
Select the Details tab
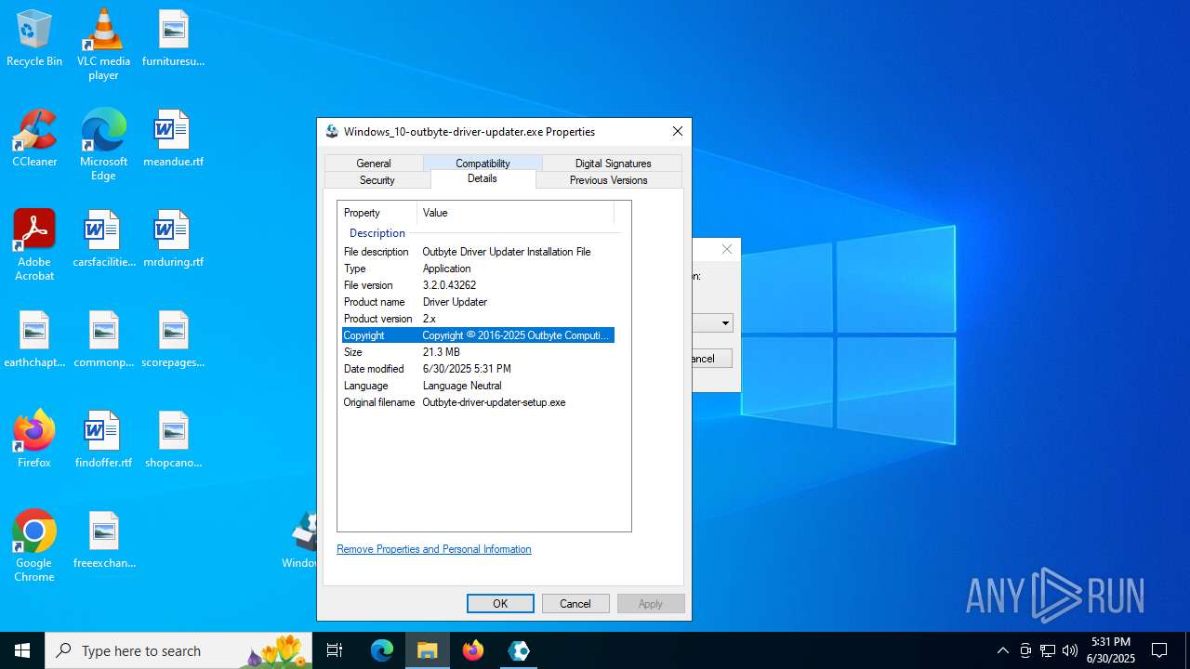483,178
